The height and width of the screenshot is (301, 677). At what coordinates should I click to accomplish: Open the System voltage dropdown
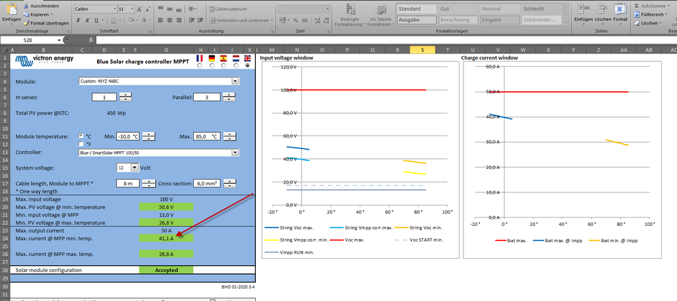point(134,167)
